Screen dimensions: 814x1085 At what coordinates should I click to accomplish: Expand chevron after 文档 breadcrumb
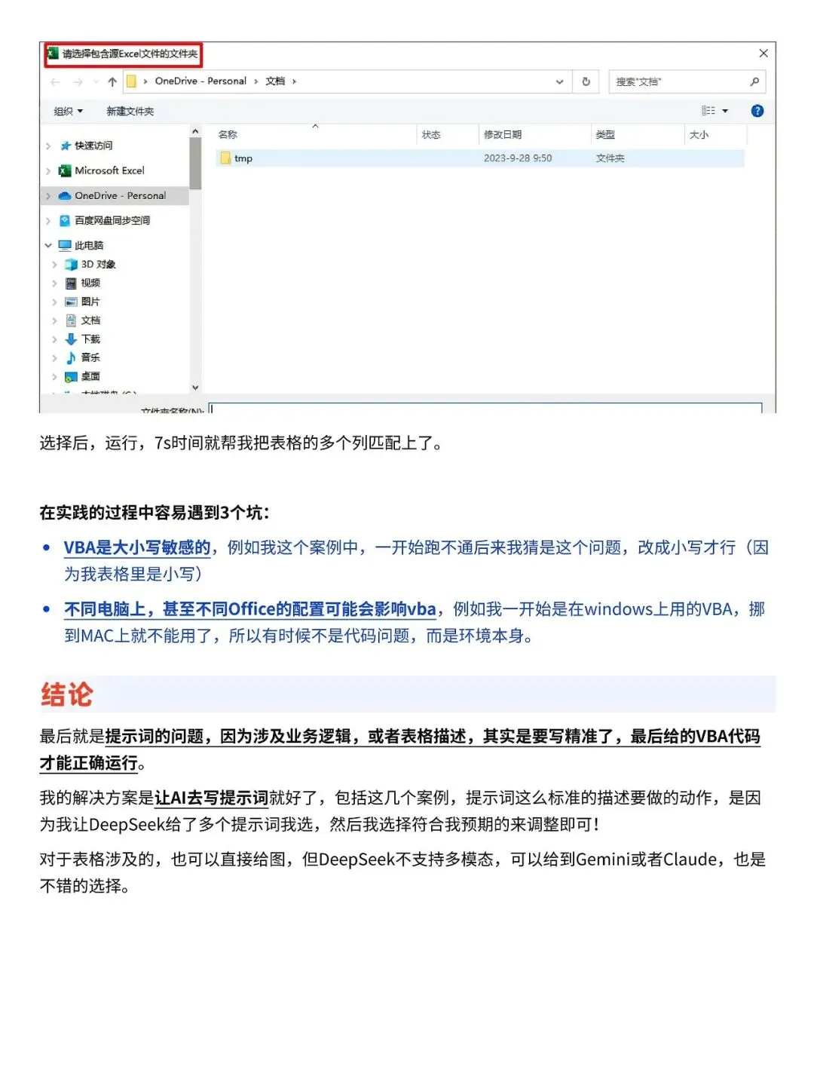click(294, 81)
